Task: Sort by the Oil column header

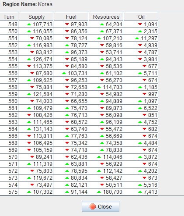Action: point(141,17)
